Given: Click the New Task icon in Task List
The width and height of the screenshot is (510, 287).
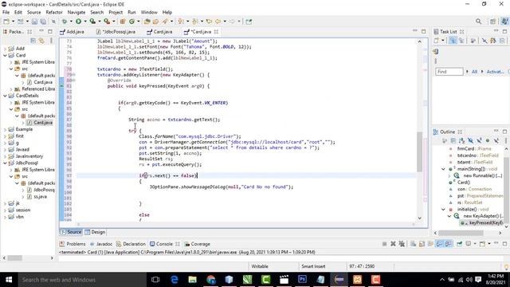Looking at the screenshot, I should point(437,41).
